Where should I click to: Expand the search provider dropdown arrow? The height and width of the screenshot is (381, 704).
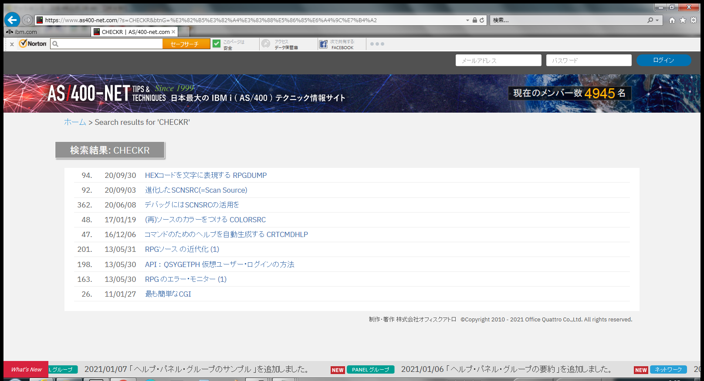[657, 20]
